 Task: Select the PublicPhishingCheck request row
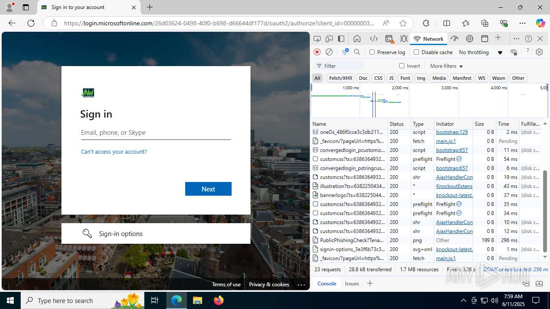point(426,240)
